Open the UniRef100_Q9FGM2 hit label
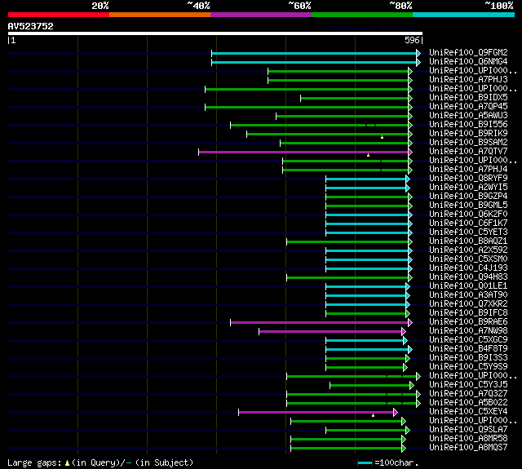This screenshot has height=469, width=522. coord(468,52)
